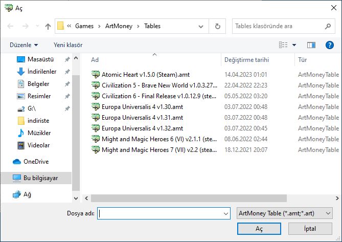
Task: Open Masaüstü in the sidebar
Action: point(40,59)
